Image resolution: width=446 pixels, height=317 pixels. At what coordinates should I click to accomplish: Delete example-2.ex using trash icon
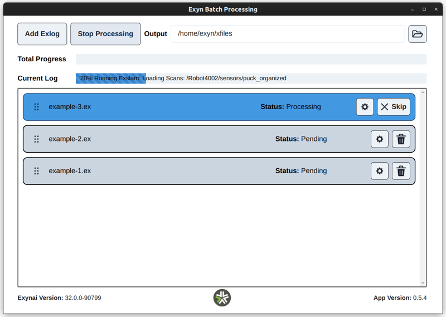pyautogui.click(x=401, y=139)
